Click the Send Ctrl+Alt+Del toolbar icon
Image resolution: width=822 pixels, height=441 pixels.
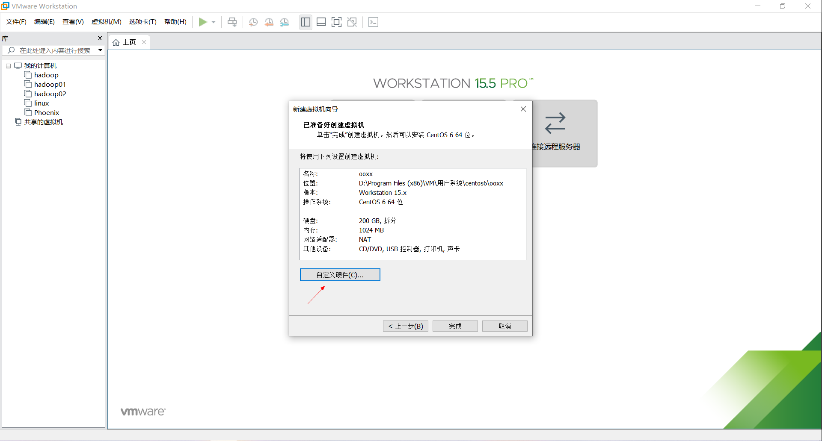point(232,22)
